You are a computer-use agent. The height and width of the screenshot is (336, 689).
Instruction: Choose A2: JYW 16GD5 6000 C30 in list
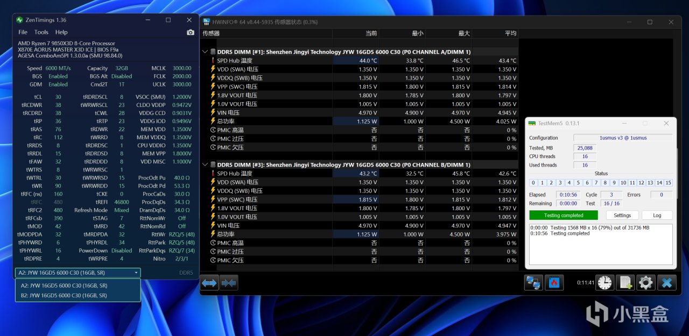click(64, 286)
